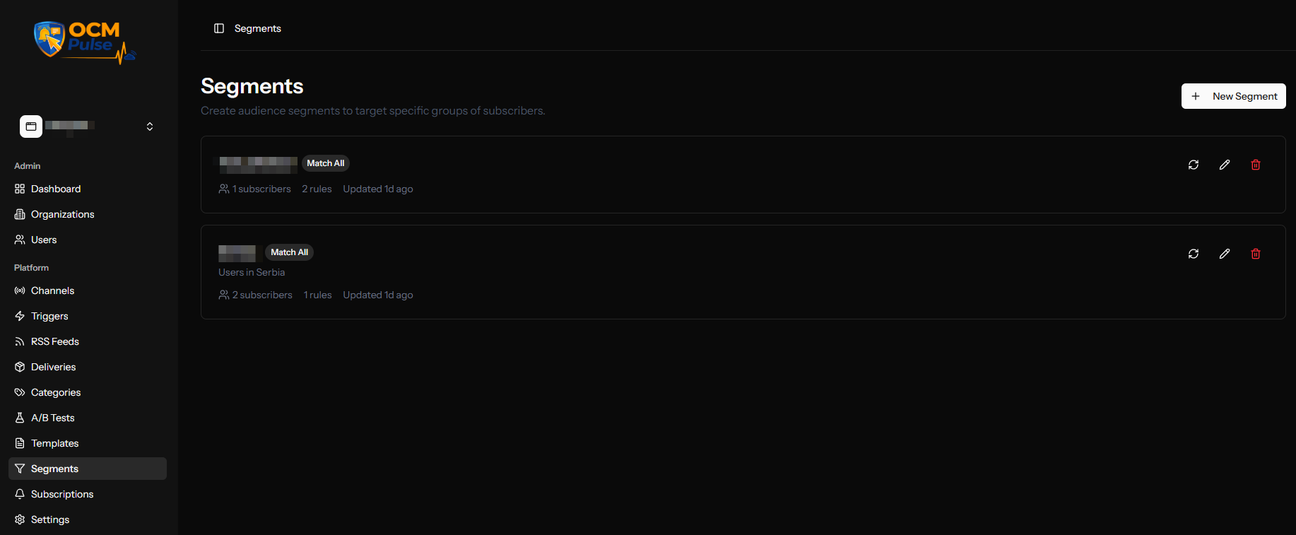Select the Templates sidebar item
The image size is (1296, 535).
coord(54,443)
